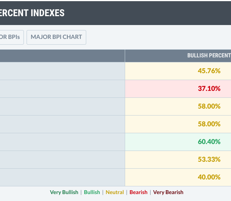
Task: Select the 45.76% neutral value cell
Action: 178,71
